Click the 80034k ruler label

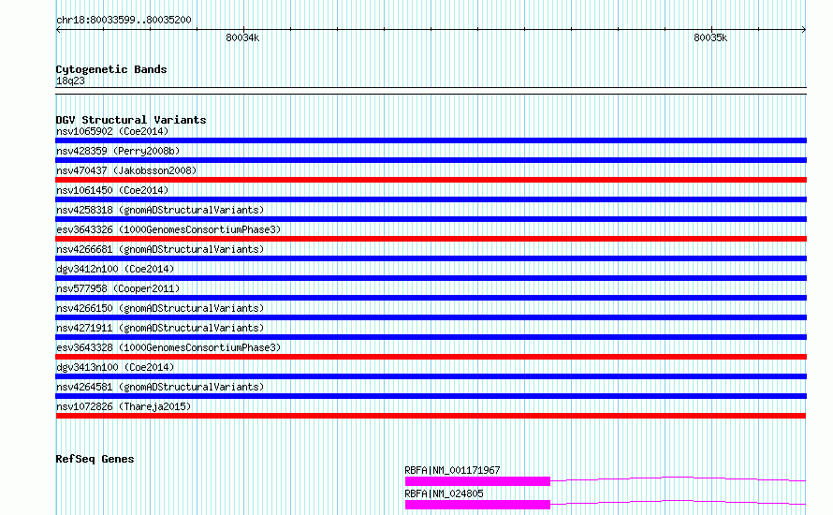242,37
